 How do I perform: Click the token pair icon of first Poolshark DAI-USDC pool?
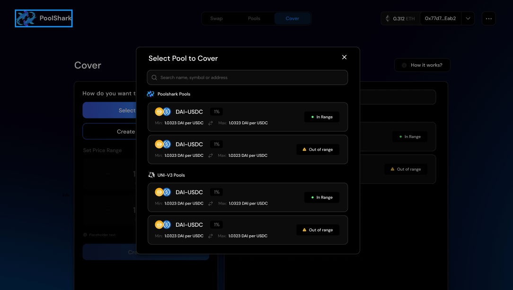(x=163, y=112)
